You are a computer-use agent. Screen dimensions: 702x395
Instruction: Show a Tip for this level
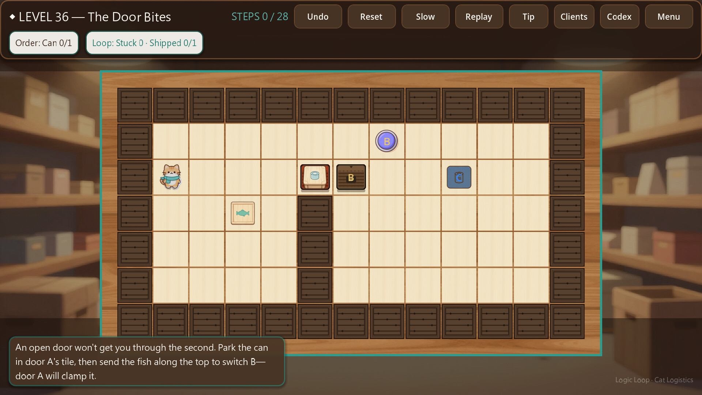pos(528,16)
